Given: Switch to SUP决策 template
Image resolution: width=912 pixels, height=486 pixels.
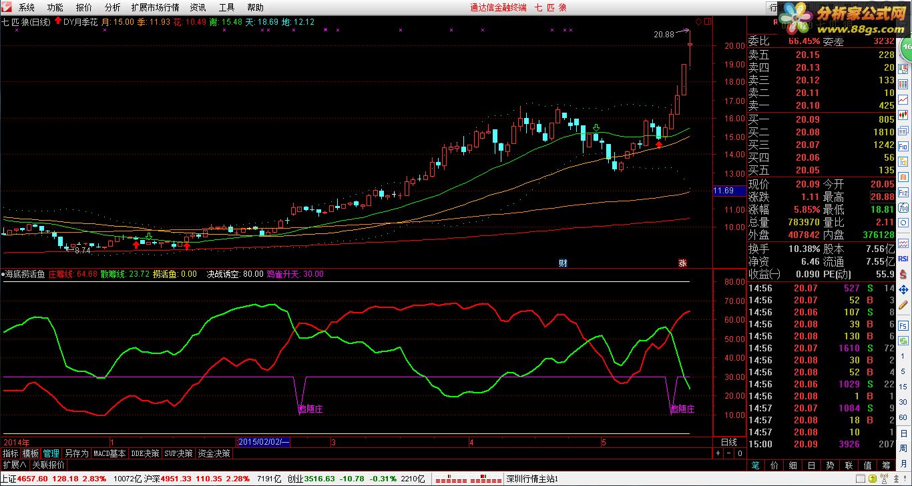Looking at the screenshot, I should pyautogui.click(x=179, y=453).
